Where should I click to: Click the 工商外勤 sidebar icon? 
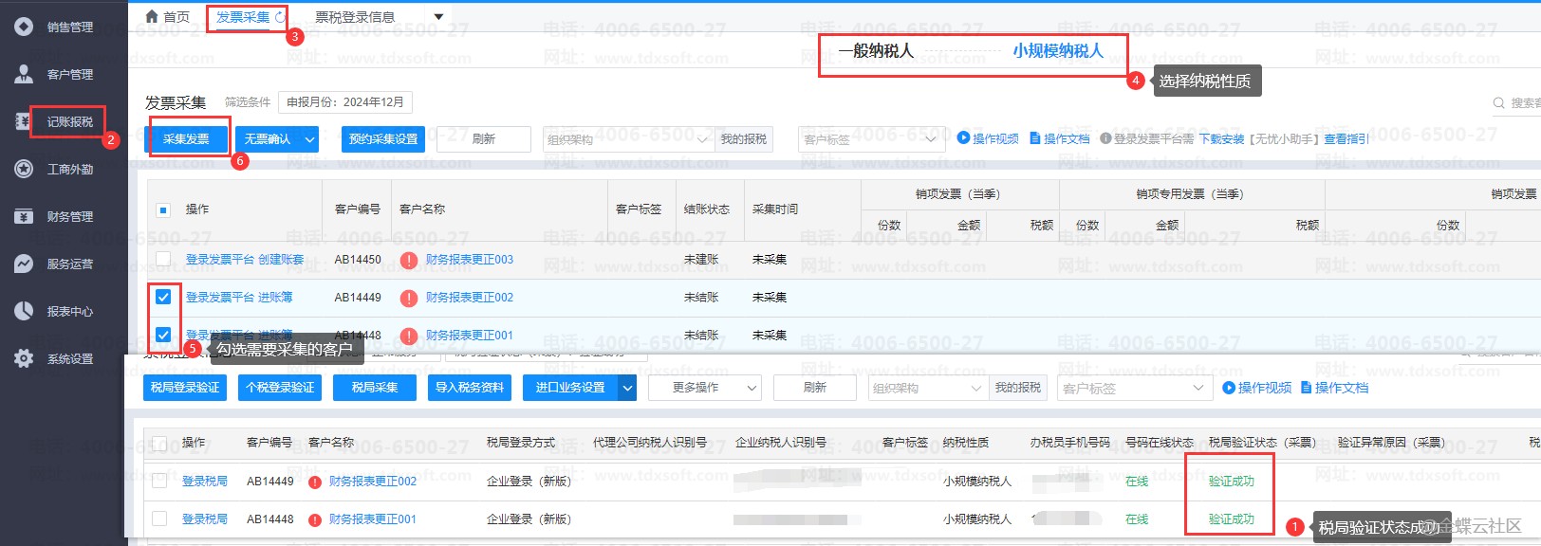pyautogui.click(x=24, y=169)
